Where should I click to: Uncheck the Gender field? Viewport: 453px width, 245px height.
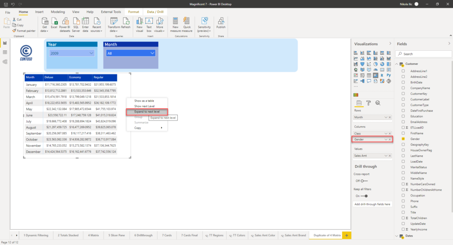pyautogui.click(x=403, y=139)
